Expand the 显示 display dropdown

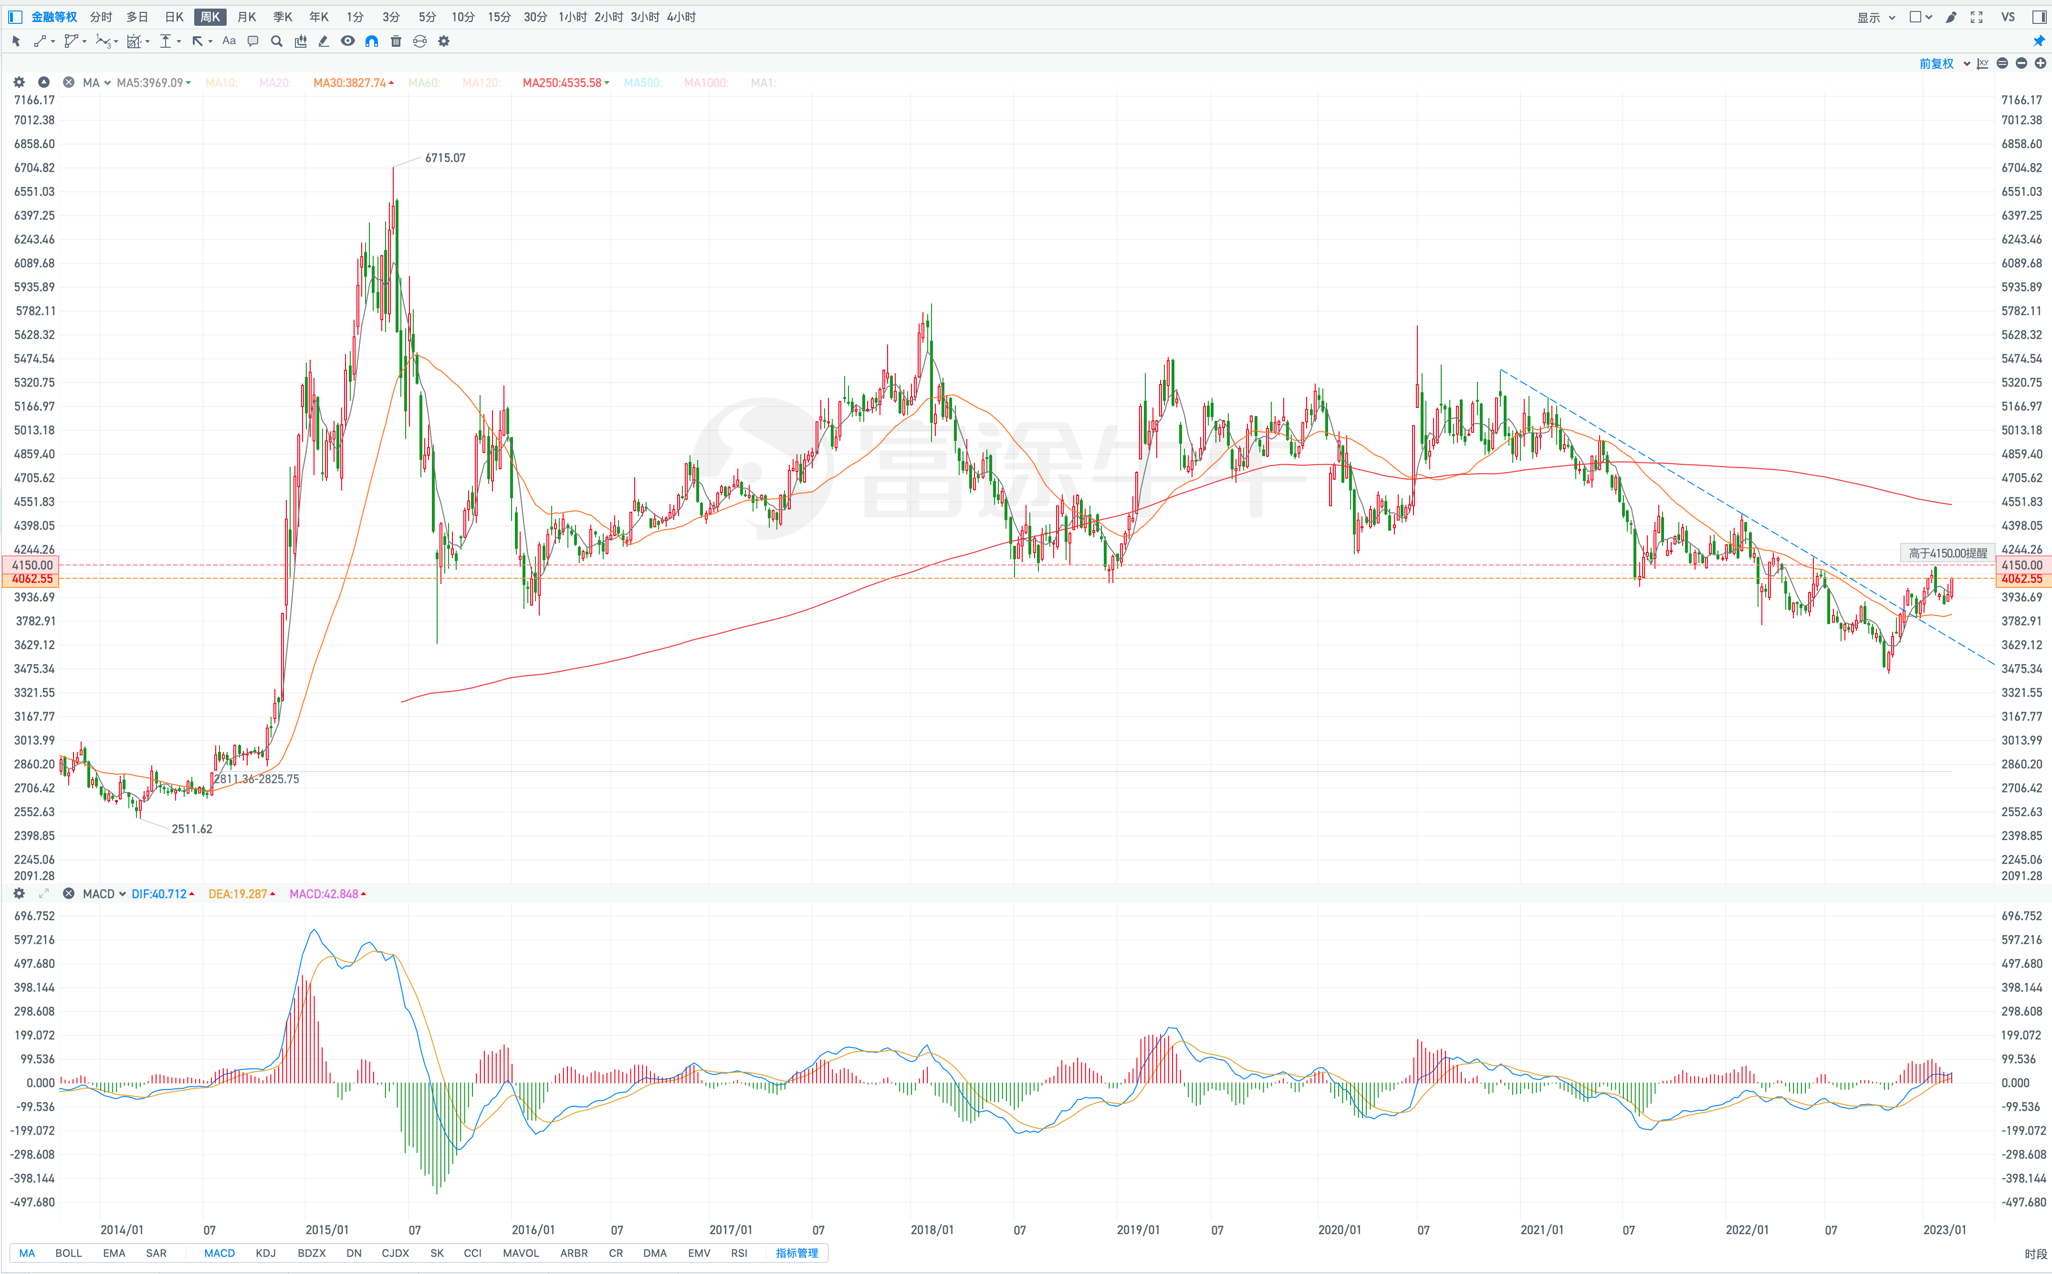(1876, 17)
